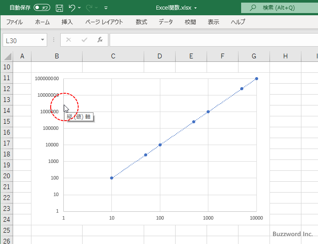Open the Undo history dropdown arrow
Screen dimensions: 318x244
(80, 8)
